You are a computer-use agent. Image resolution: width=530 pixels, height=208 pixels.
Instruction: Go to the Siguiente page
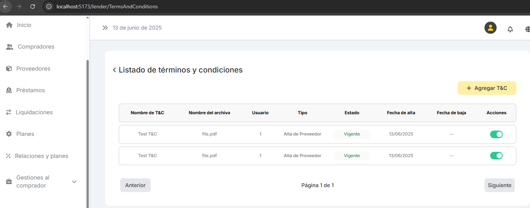(499, 185)
